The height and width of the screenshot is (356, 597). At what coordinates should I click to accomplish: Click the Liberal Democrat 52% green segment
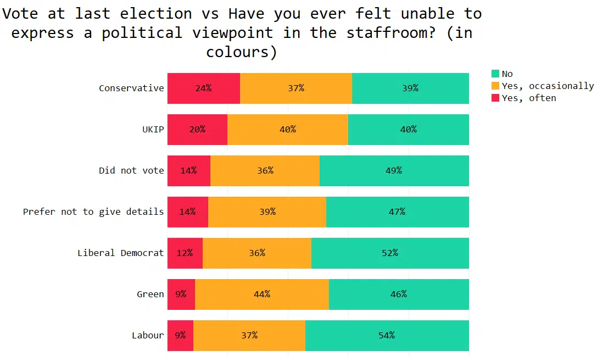tap(390, 253)
